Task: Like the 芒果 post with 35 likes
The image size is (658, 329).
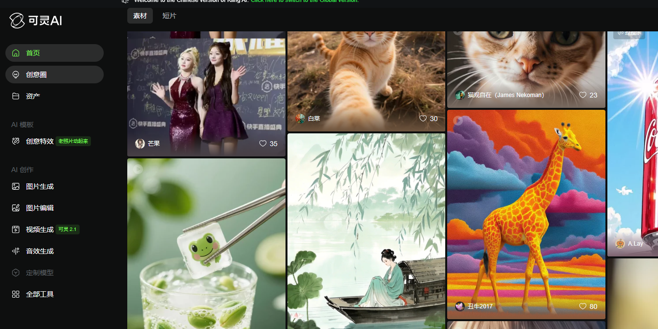Action: (263, 144)
